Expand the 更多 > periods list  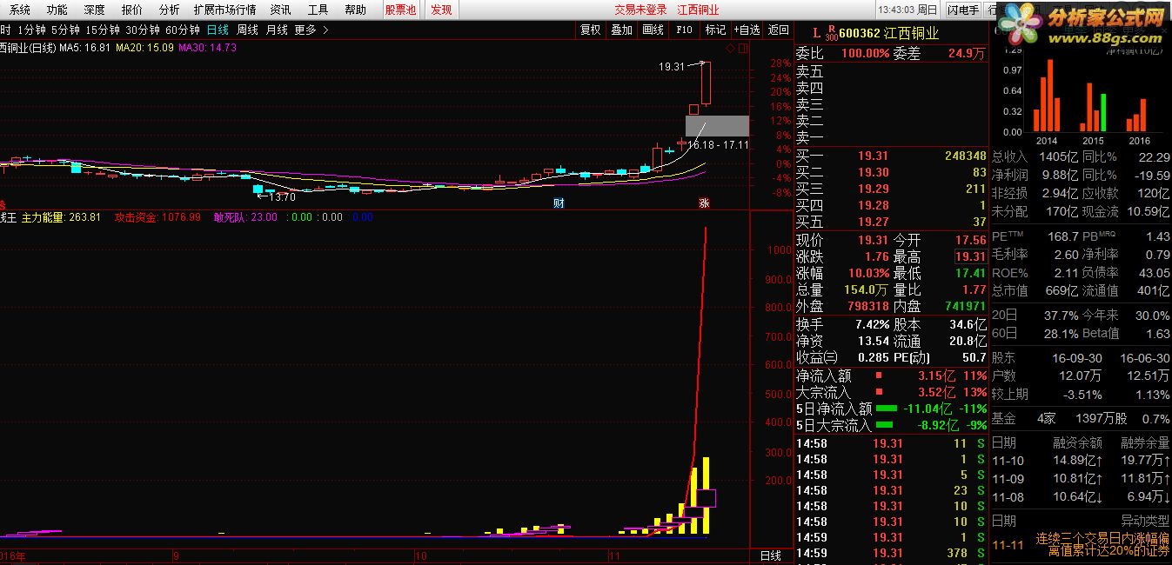point(311,30)
